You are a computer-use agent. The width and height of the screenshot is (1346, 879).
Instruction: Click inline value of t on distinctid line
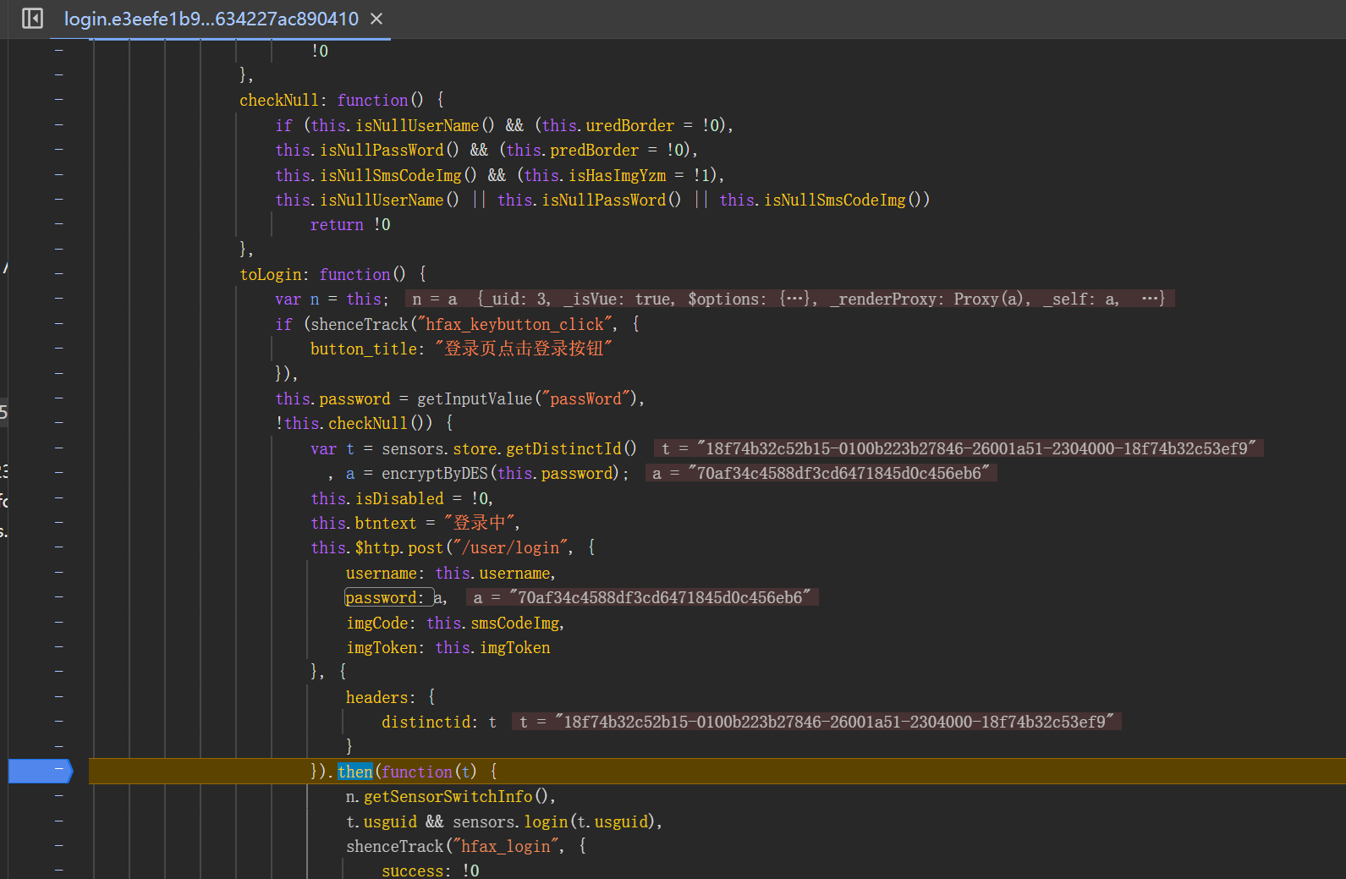(x=816, y=722)
